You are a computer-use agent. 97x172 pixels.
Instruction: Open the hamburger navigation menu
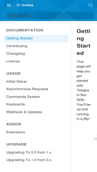(x=9, y=5)
